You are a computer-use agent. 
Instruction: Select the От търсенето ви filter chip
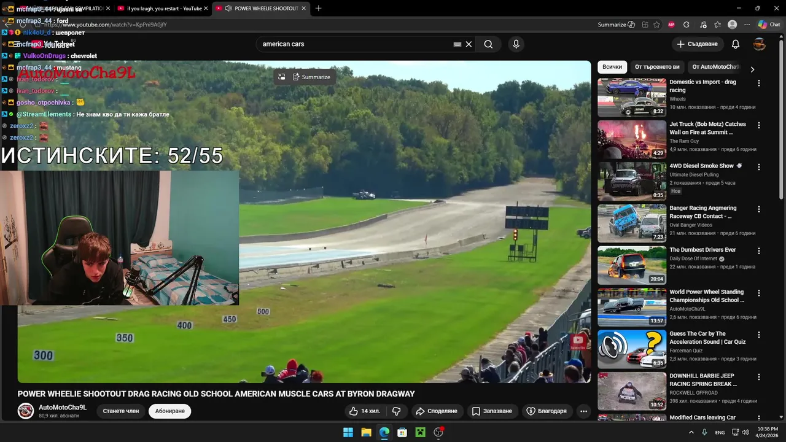(657, 67)
